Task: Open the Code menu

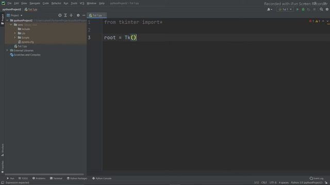Action: click(x=46, y=3)
